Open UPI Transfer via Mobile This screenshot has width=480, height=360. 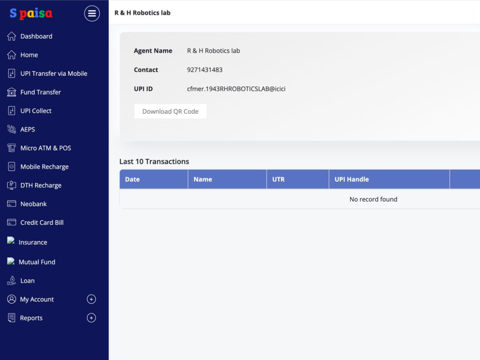(x=54, y=73)
